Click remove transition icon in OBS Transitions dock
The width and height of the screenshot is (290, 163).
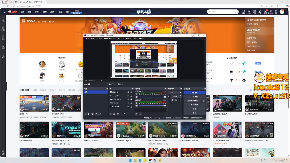176,100
